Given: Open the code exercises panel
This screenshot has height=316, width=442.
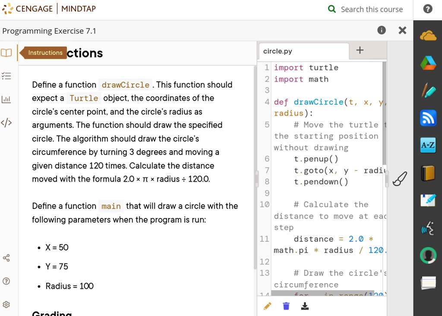Looking at the screenshot, I should (x=6, y=123).
